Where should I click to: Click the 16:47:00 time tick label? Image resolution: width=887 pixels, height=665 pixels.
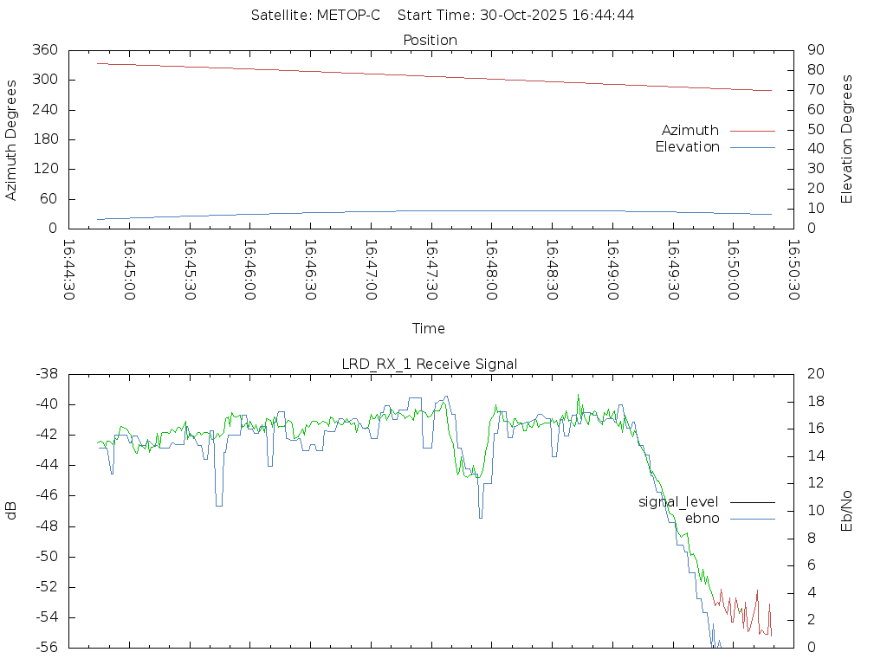coord(371,269)
